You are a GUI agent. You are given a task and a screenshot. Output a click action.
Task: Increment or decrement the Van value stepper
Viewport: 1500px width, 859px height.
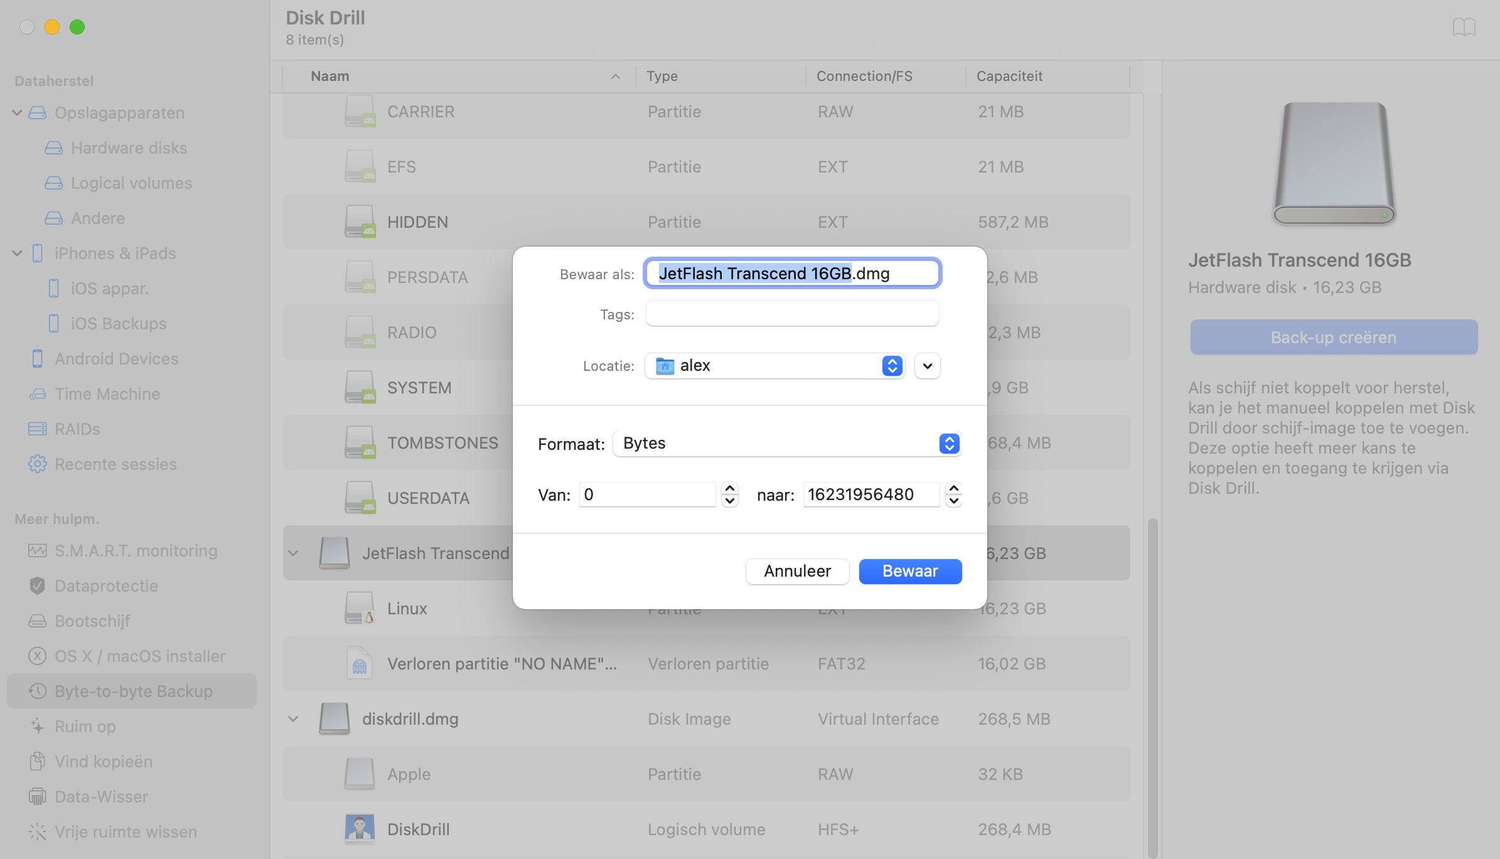729,494
